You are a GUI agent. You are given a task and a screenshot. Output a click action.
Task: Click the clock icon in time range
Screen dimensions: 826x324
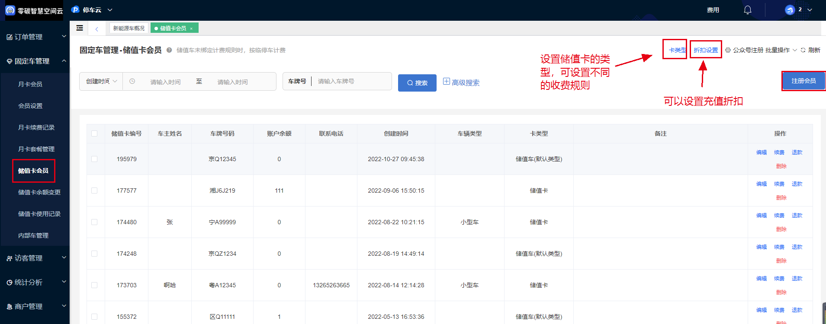(132, 81)
